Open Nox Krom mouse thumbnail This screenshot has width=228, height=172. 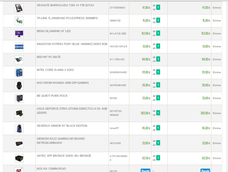coord(19,86)
